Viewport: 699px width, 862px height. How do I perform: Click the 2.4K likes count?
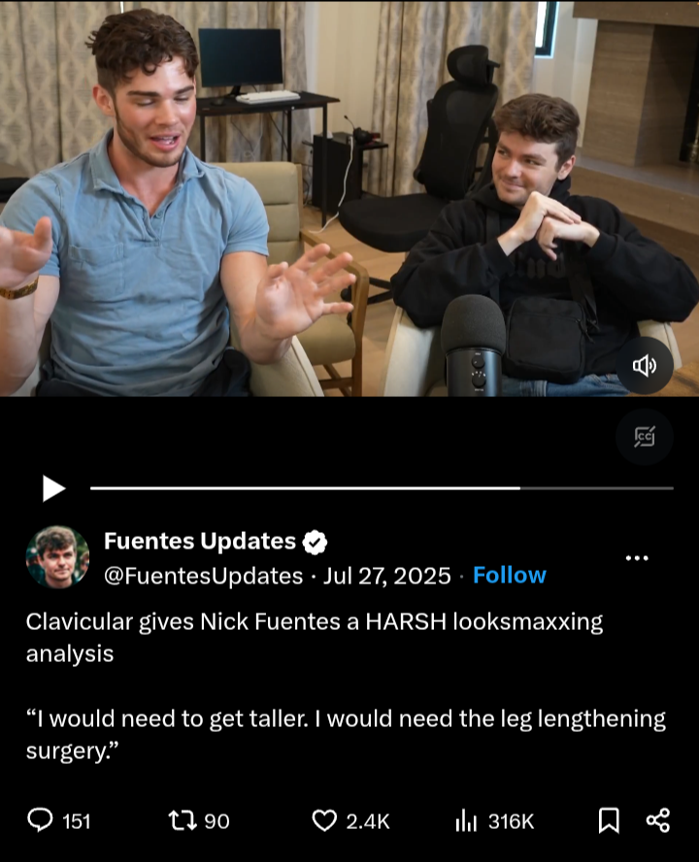pos(368,821)
